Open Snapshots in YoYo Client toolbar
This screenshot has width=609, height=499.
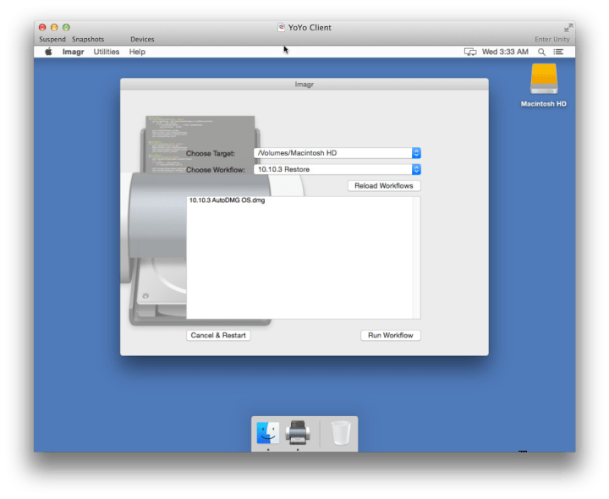(88, 39)
